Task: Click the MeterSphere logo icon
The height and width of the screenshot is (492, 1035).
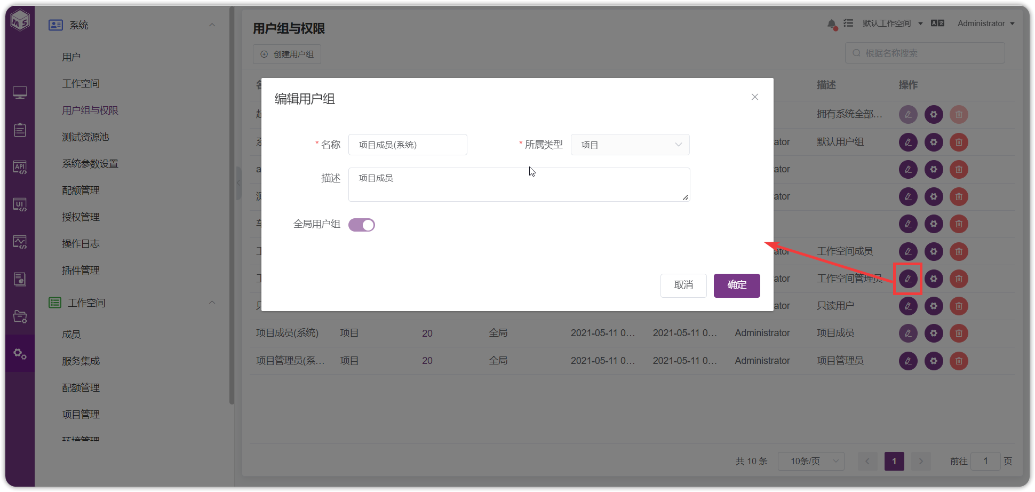Action: (20, 21)
